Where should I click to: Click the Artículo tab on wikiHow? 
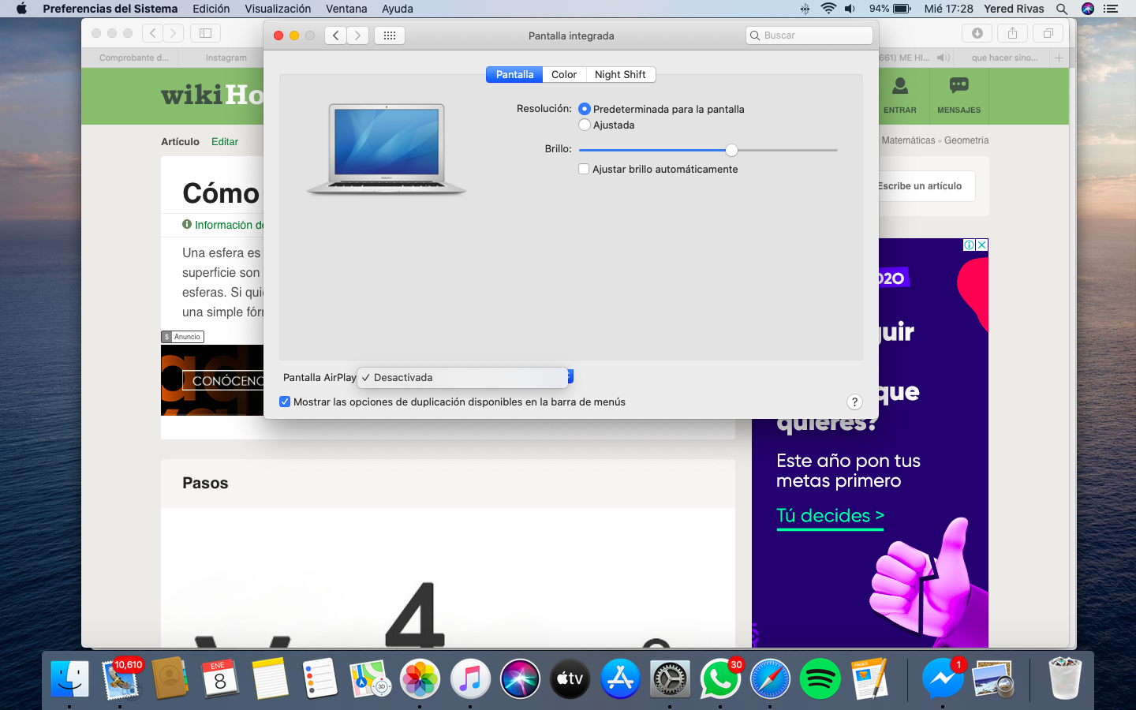point(180,142)
